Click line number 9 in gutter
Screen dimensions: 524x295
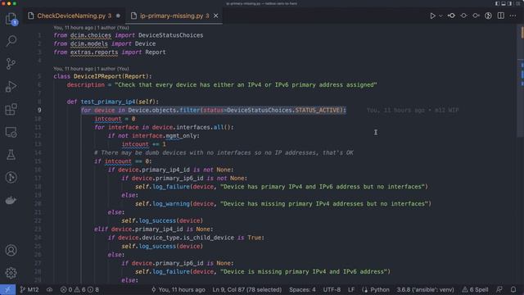[39, 110]
